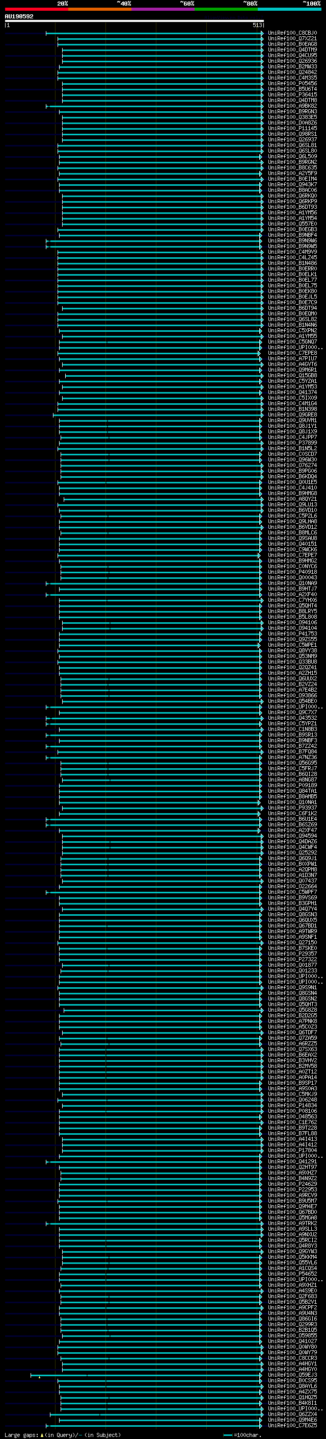Select label UniRef100_P36415
This screenshot has height=1439, width=326.
(292, 94)
